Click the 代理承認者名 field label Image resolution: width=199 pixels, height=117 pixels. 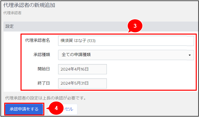(38, 41)
